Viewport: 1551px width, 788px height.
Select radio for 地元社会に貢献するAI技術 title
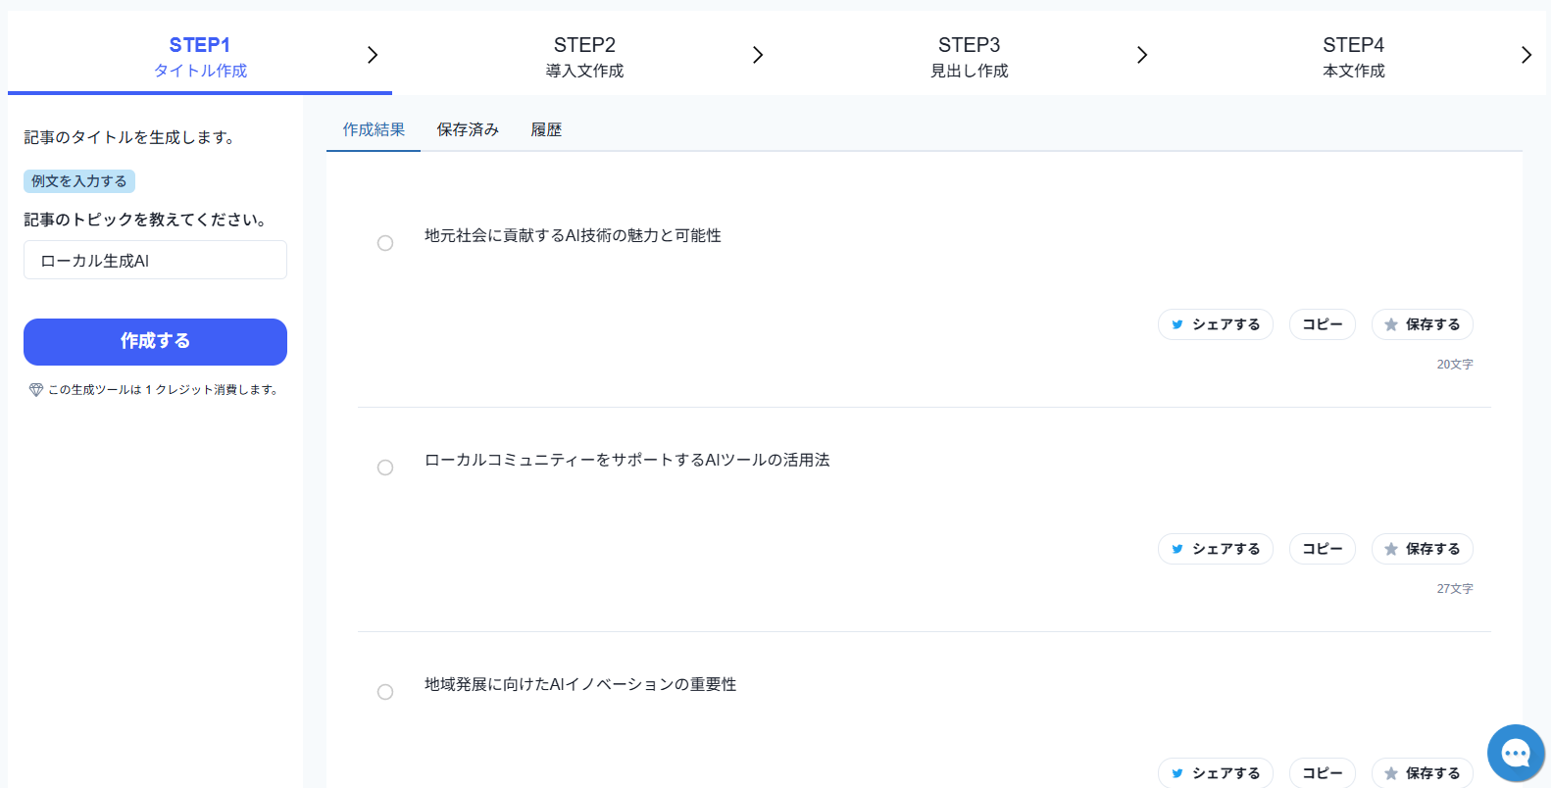tap(385, 243)
